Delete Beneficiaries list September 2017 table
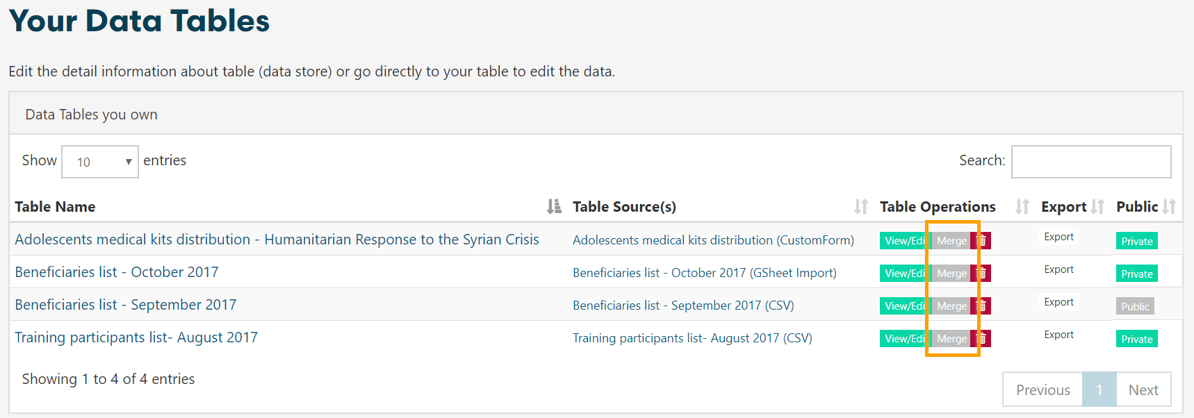 pyautogui.click(x=982, y=306)
